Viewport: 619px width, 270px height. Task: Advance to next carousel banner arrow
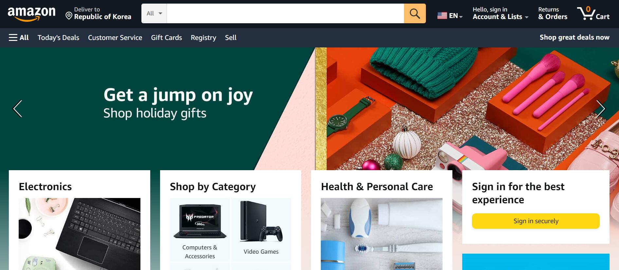(601, 109)
